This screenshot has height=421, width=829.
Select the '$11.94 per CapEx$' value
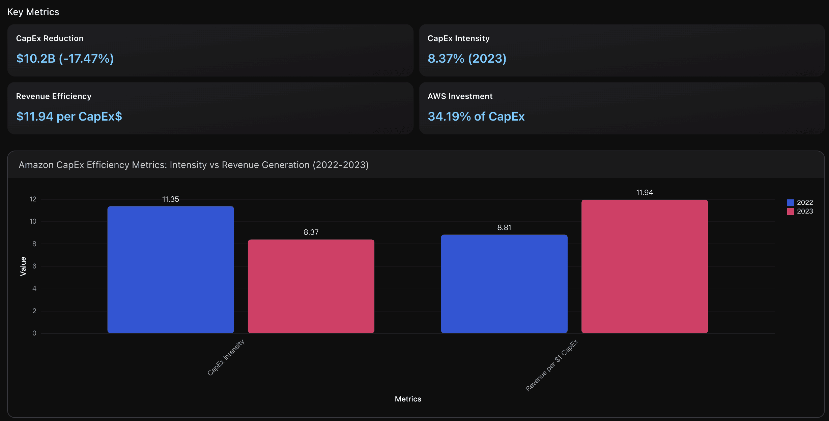69,117
